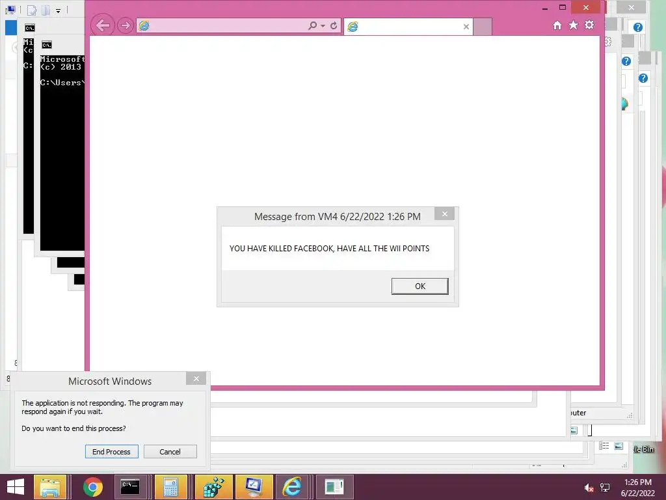Open the Registry Editor cubes taskbar icon

(x=213, y=487)
